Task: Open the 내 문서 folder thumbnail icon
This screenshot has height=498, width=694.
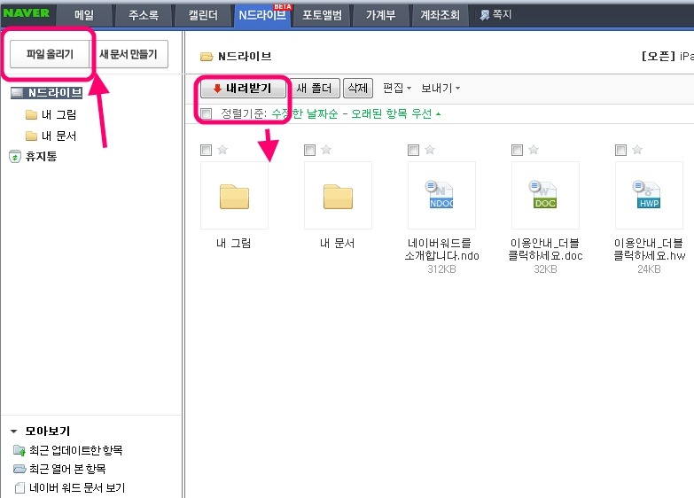Action: click(338, 196)
